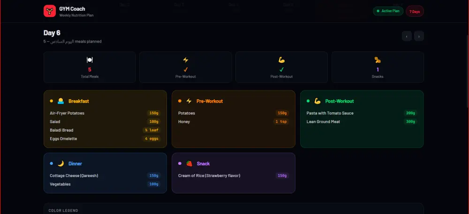Click the GYM Coach app title
469x214 pixels.
(72, 9)
